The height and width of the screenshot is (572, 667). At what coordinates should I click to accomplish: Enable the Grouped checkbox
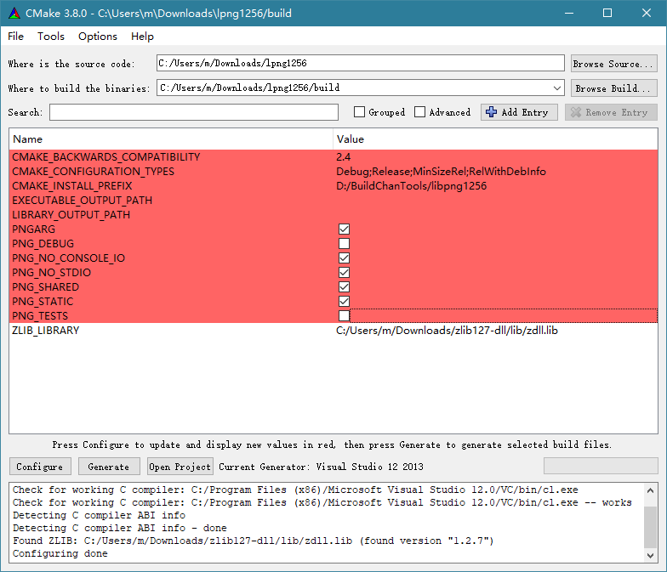[360, 112]
